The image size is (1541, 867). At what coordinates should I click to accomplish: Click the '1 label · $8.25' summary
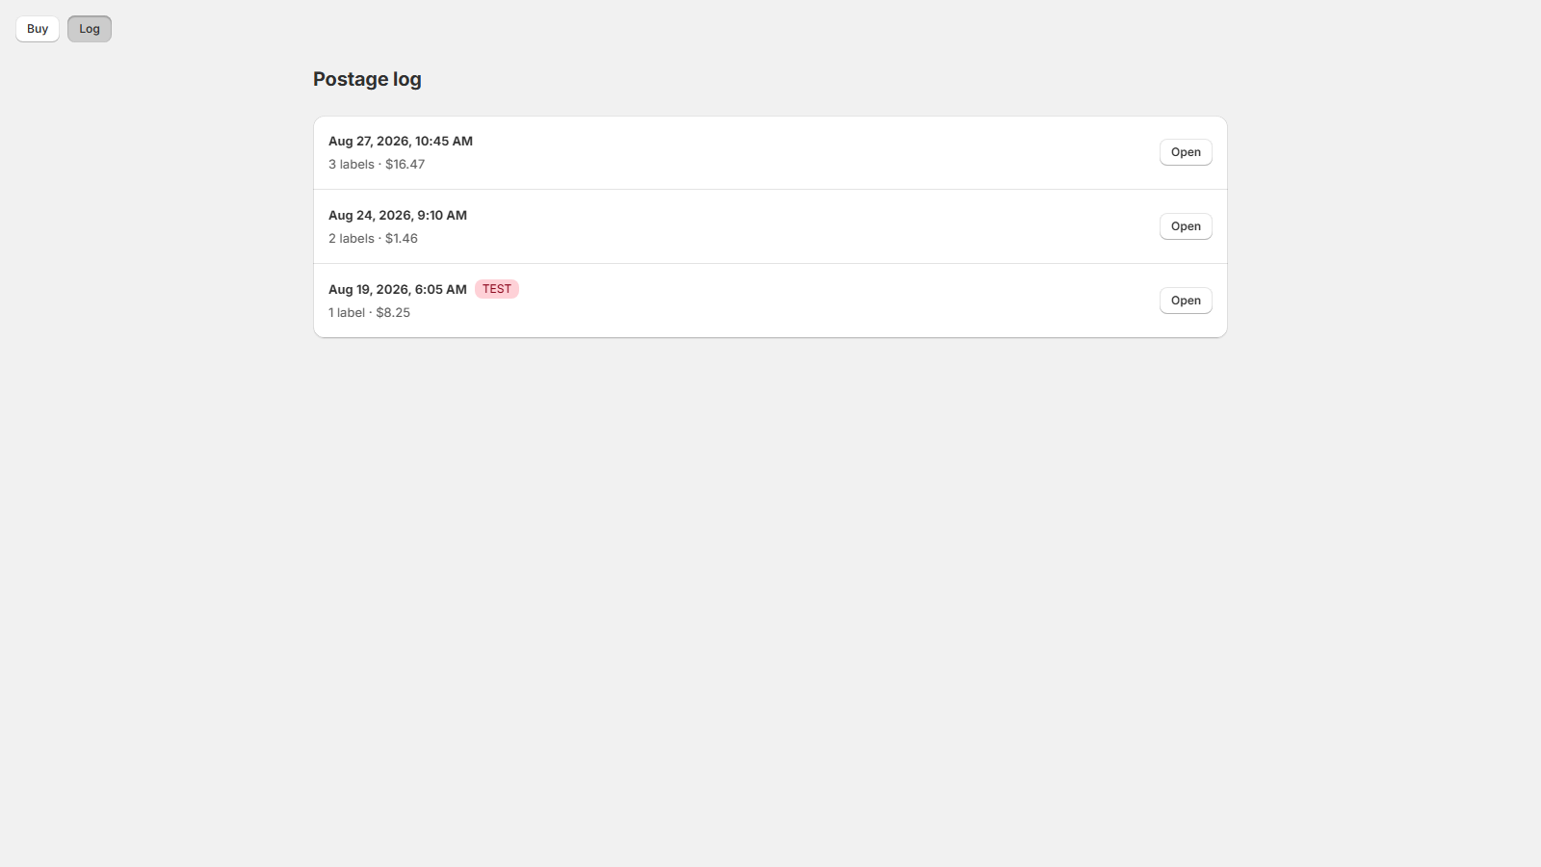369,312
